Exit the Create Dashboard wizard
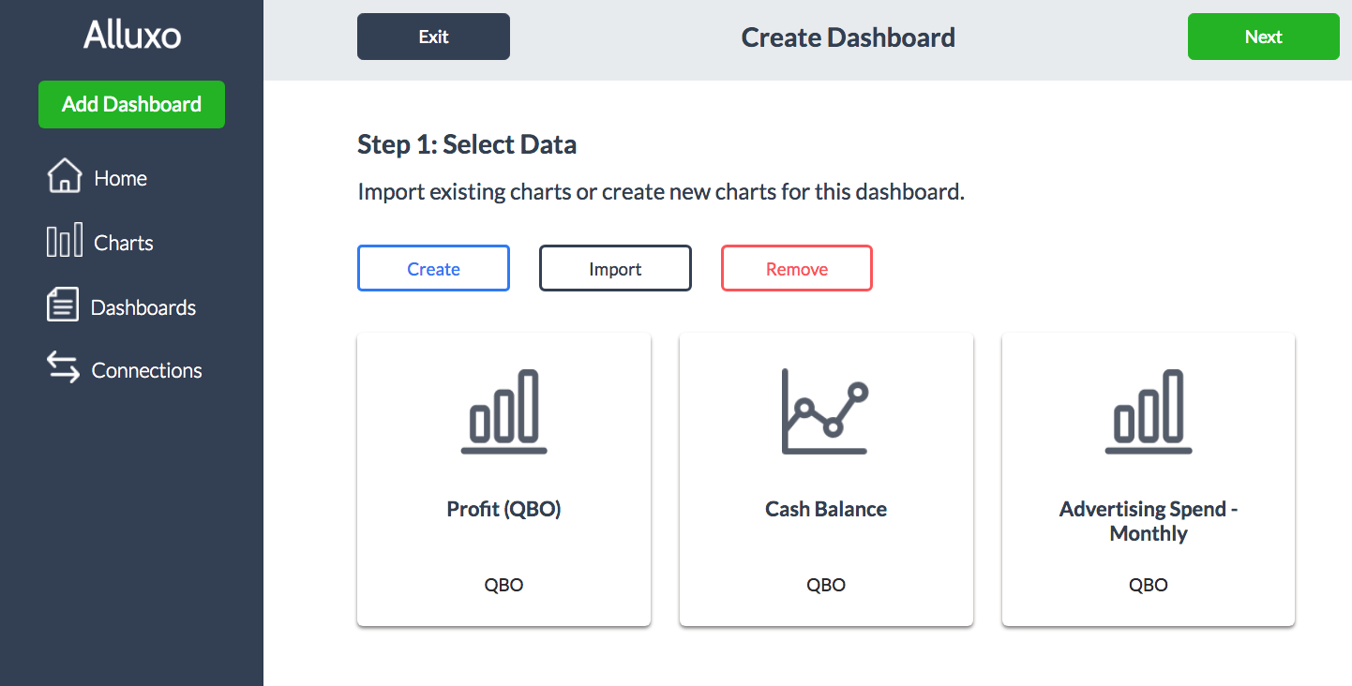Screen dimensions: 1352x686 [x=433, y=37]
